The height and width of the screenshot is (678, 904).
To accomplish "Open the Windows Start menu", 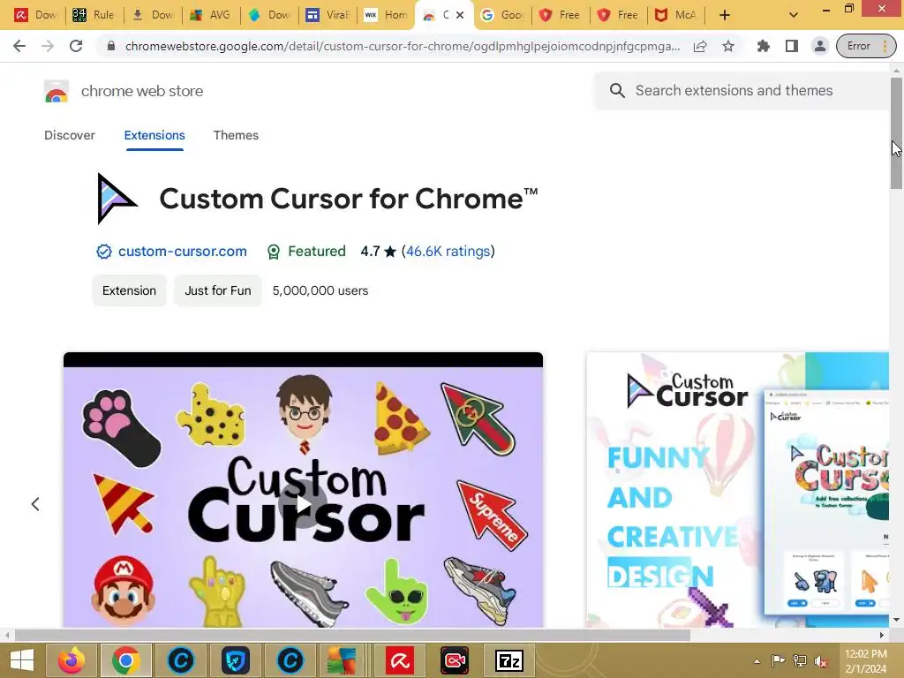I will click(x=22, y=660).
